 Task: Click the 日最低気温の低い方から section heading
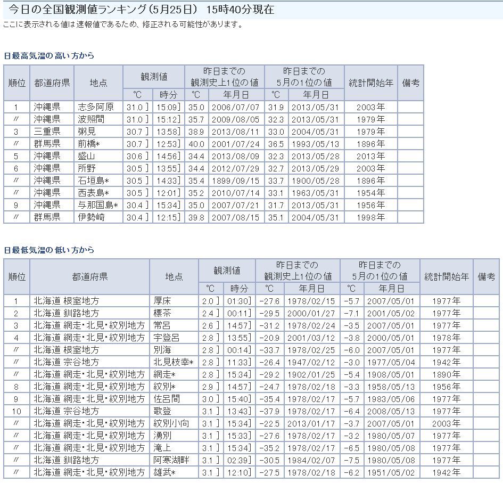pos(49,250)
